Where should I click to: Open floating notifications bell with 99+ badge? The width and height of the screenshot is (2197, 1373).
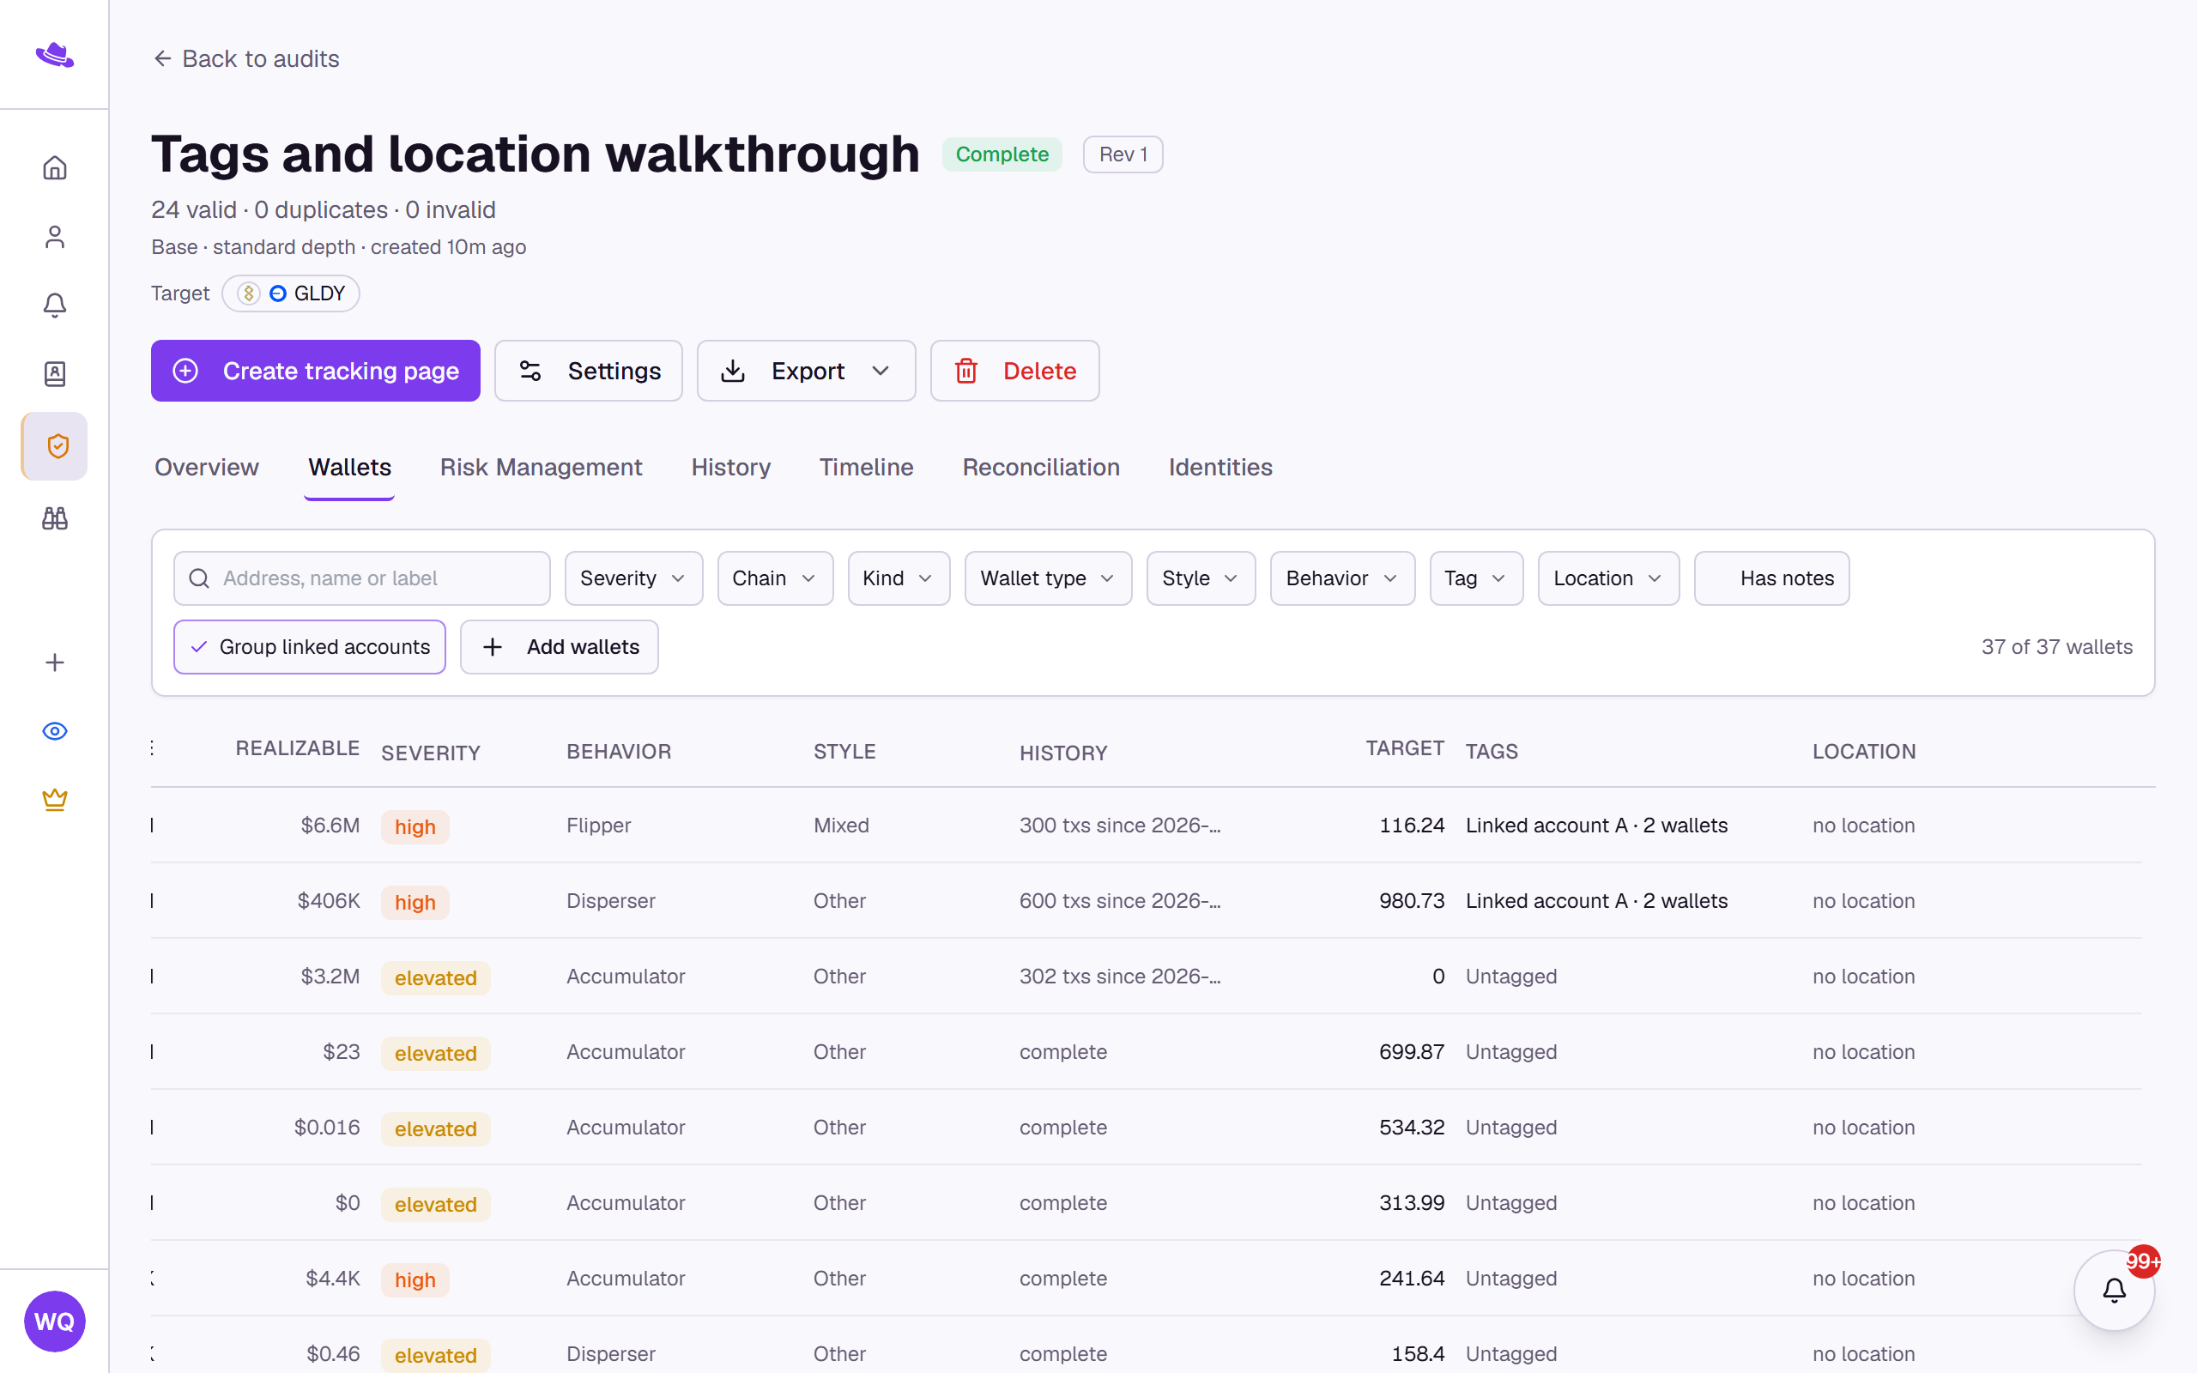coord(2115,1290)
